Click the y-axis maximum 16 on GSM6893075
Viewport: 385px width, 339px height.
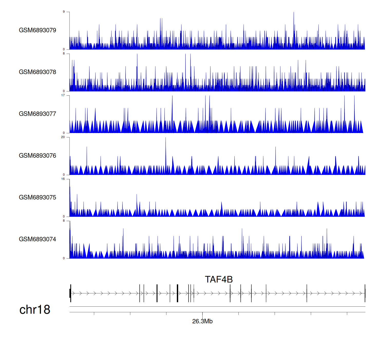(x=63, y=179)
